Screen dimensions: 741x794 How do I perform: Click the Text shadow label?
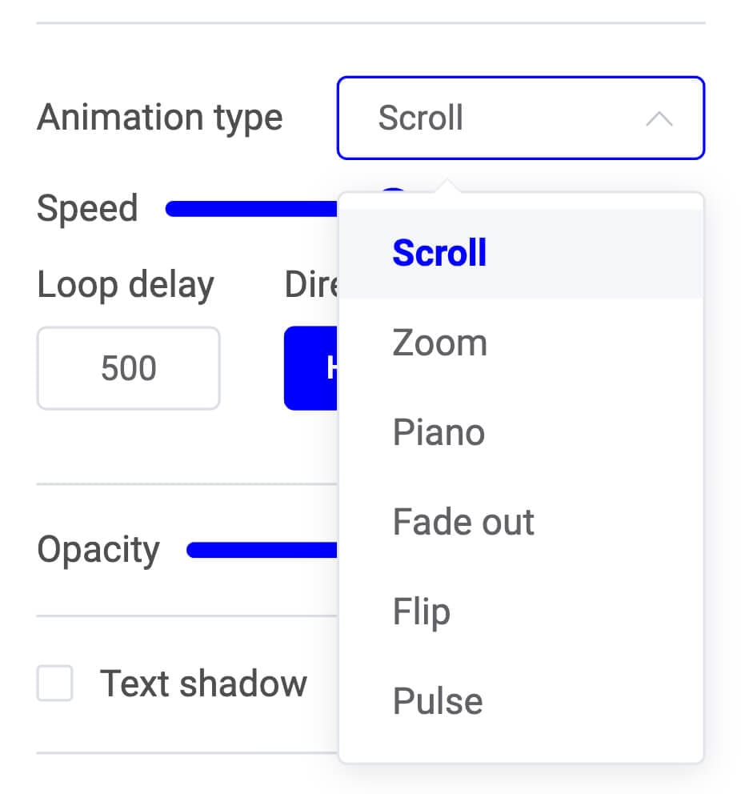click(203, 684)
